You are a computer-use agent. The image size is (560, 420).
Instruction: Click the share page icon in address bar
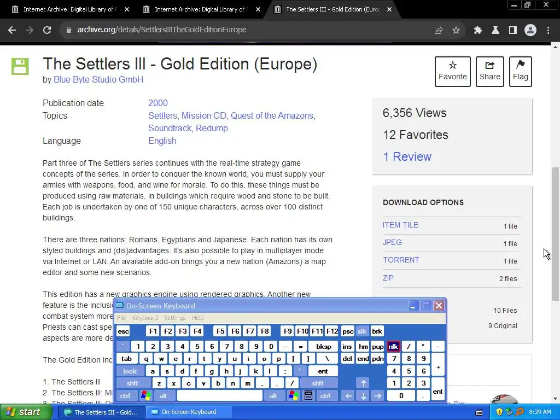(x=439, y=30)
